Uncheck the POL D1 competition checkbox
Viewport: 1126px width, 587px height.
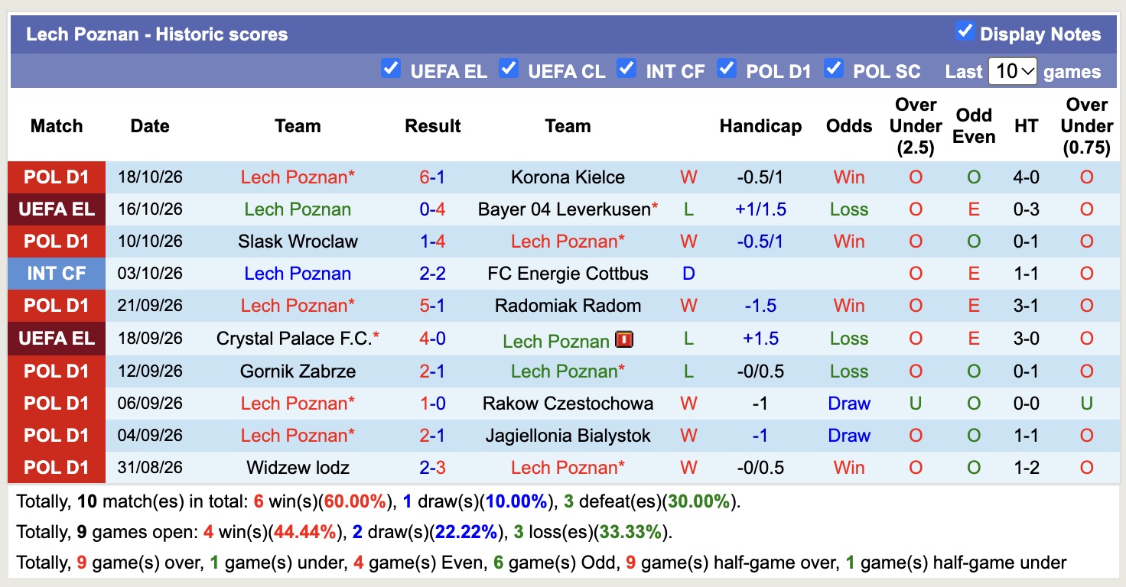727,69
